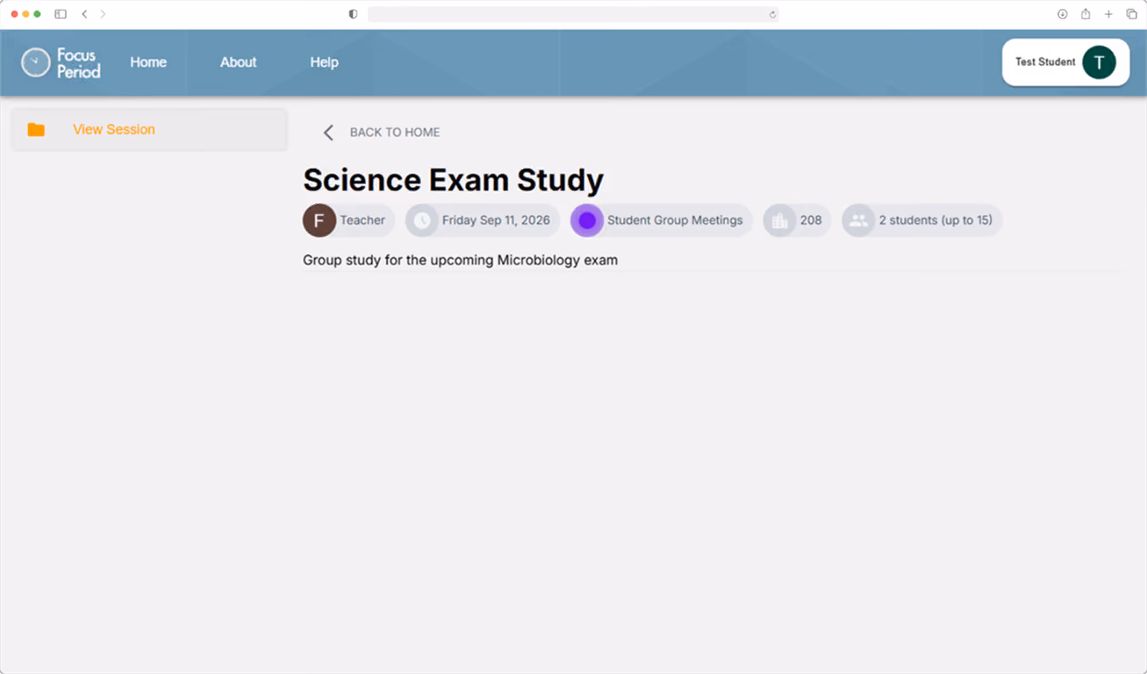Open the Help menu item

pos(325,62)
